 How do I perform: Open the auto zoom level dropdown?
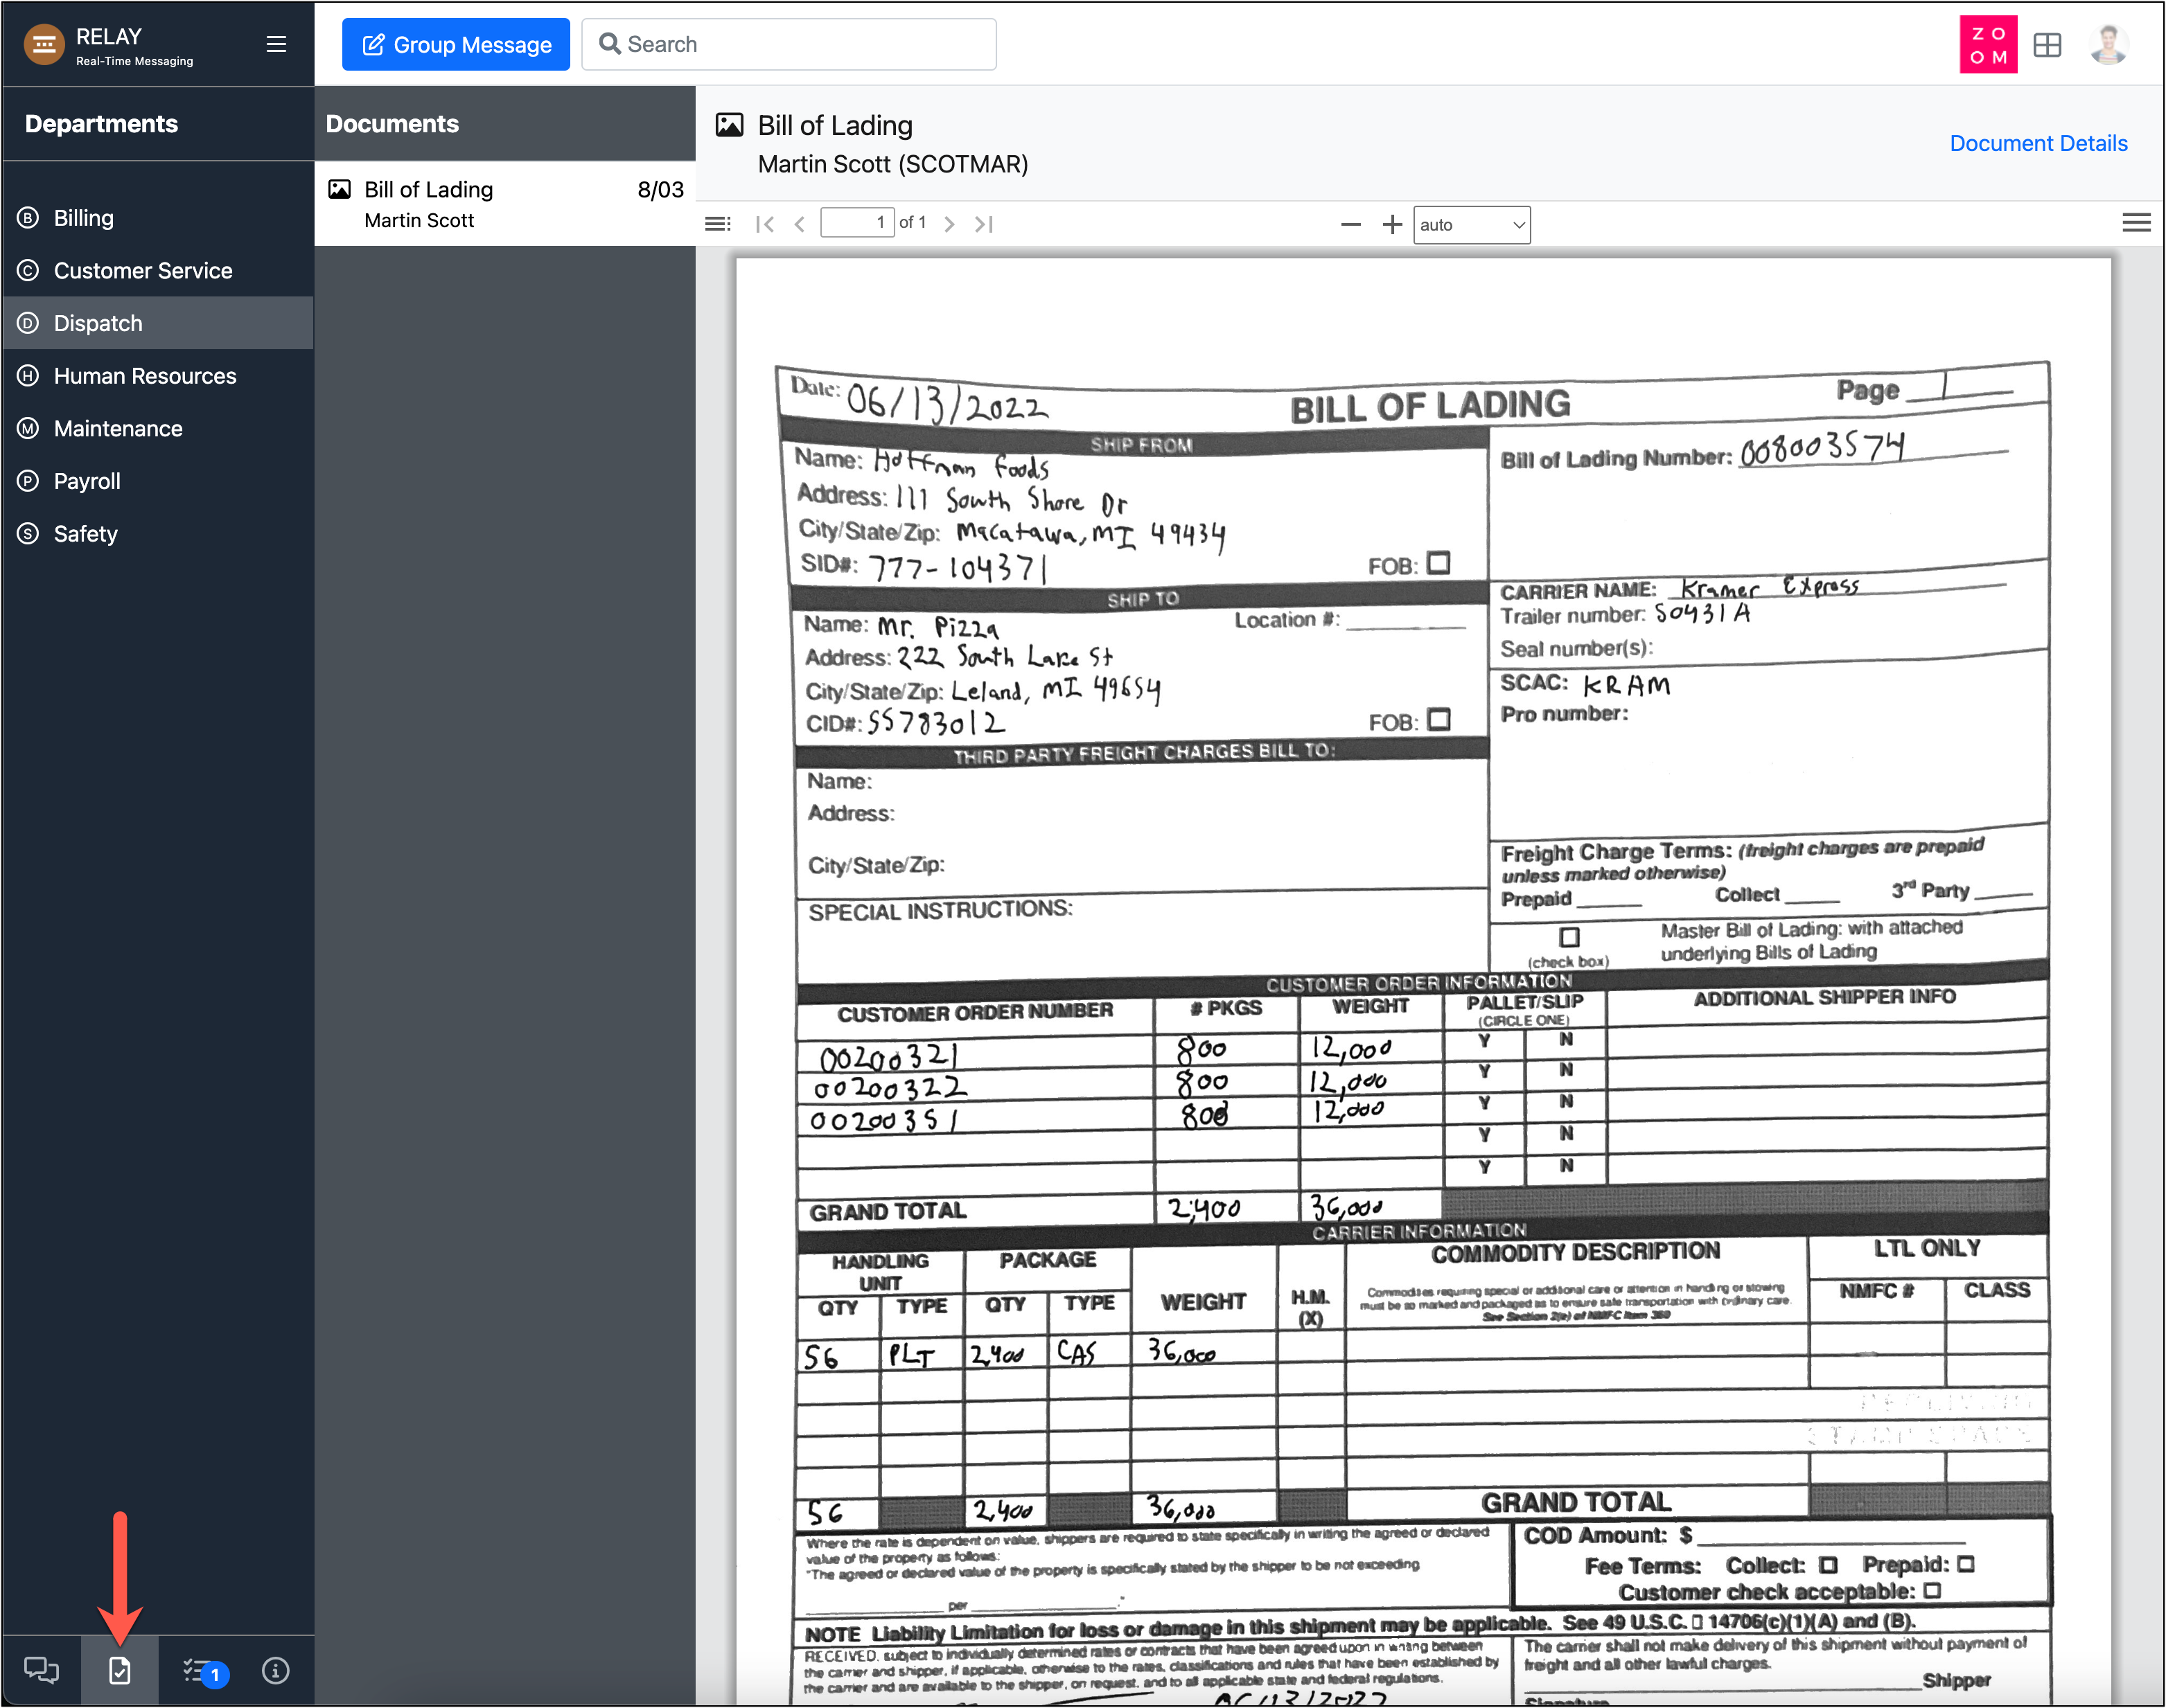(x=1471, y=224)
